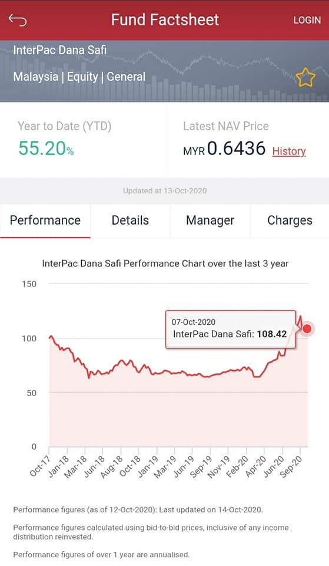
Task: Click the 150 y-axis gridline label
Action: (x=29, y=284)
